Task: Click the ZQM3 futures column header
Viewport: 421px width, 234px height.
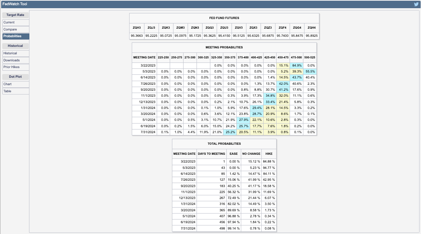Action: click(181, 28)
